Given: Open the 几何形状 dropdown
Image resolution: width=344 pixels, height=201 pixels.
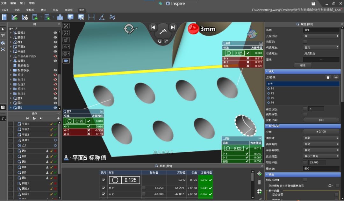Looking at the screenshot, I should (x=321, y=36).
